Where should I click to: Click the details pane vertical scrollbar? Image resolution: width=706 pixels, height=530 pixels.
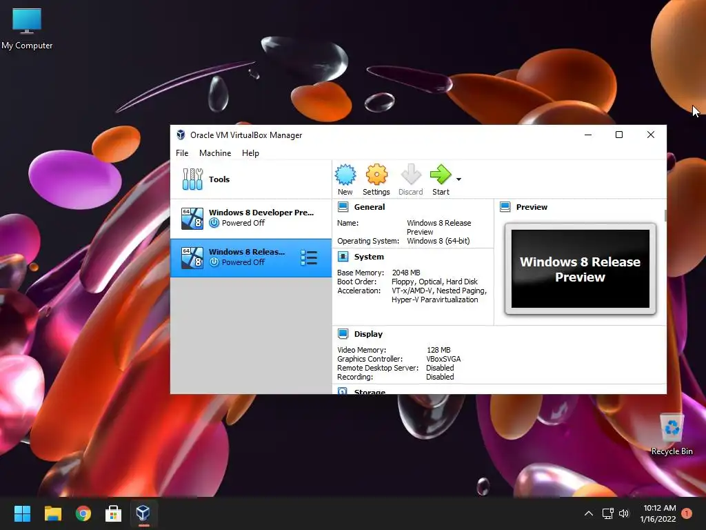point(665,215)
